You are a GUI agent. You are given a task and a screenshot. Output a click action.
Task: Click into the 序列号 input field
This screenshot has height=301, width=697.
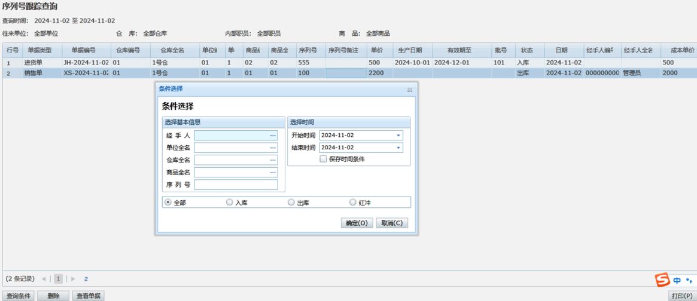point(236,185)
